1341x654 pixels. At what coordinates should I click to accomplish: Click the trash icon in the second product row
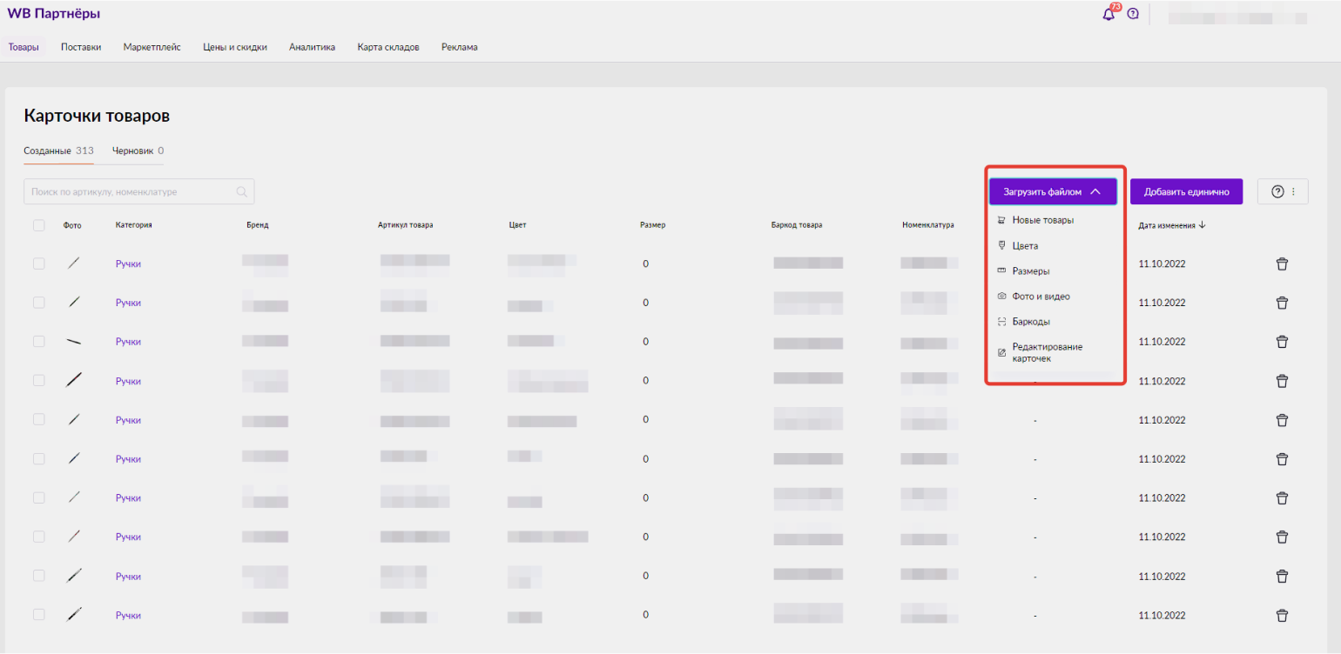[x=1282, y=303]
